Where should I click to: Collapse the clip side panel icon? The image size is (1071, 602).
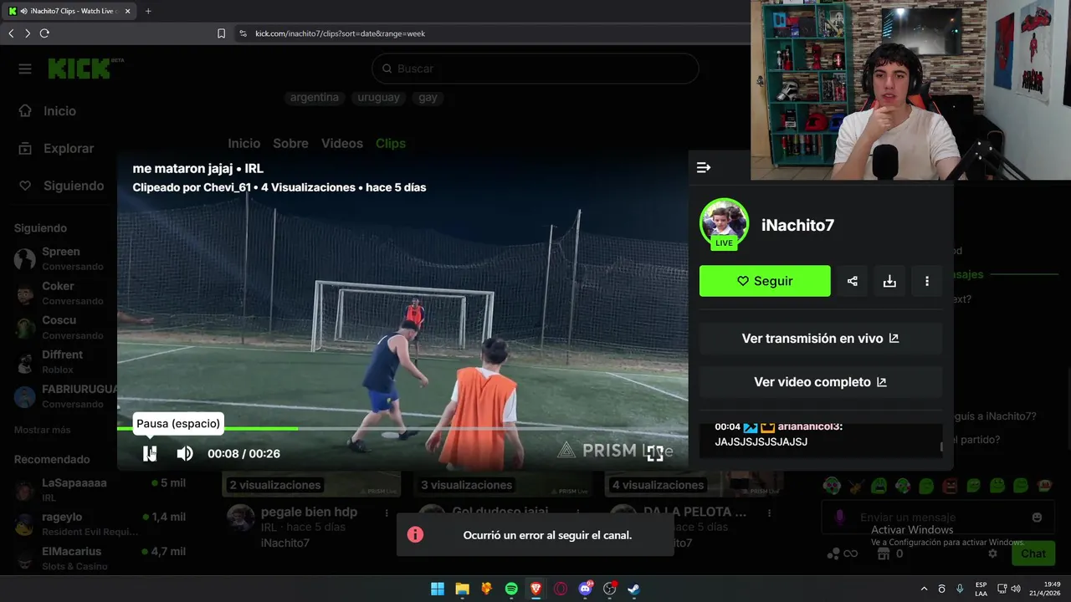[x=704, y=167]
